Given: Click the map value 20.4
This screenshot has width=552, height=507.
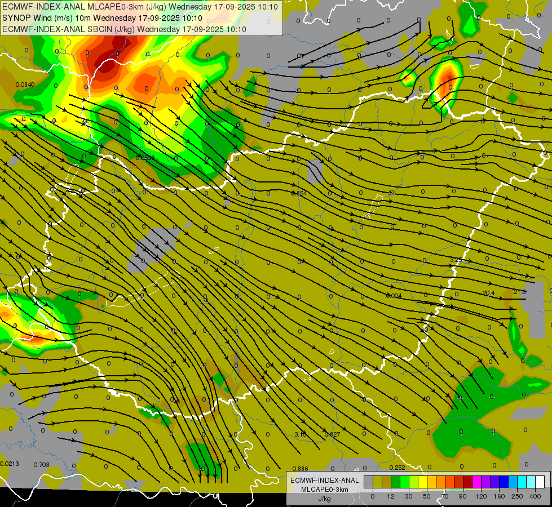Looking at the screenshot, I should click(x=489, y=293).
